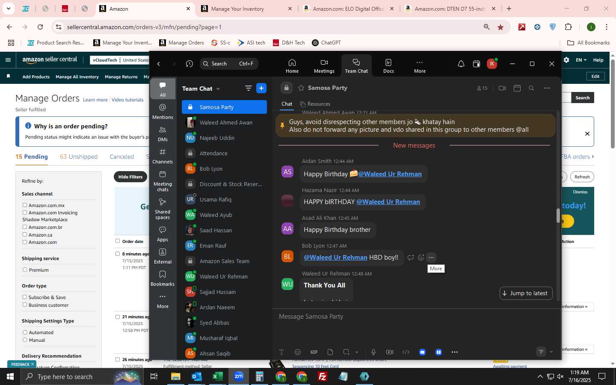616x385 pixels.
Task: Switch to Chat tab in channel
Action: pyautogui.click(x=287, y=104)
